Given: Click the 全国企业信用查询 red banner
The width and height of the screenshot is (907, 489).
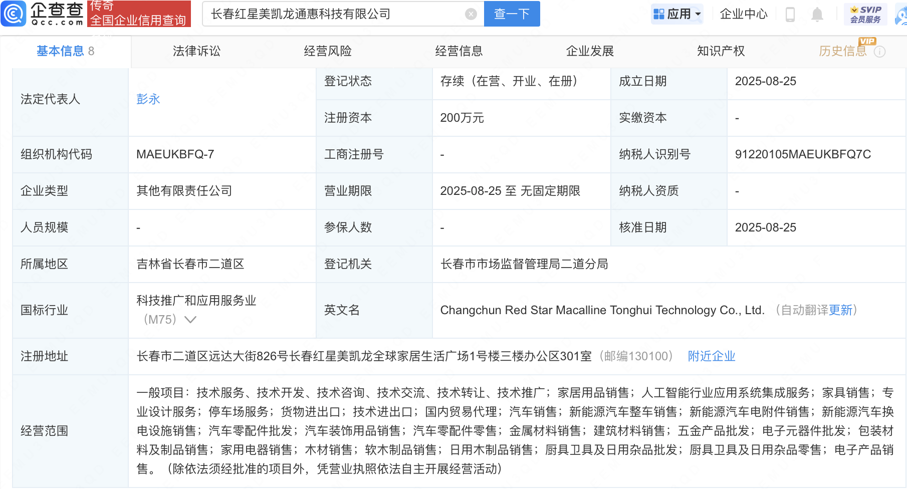Looking at the screenshot, I should click(x=139, y=14).
